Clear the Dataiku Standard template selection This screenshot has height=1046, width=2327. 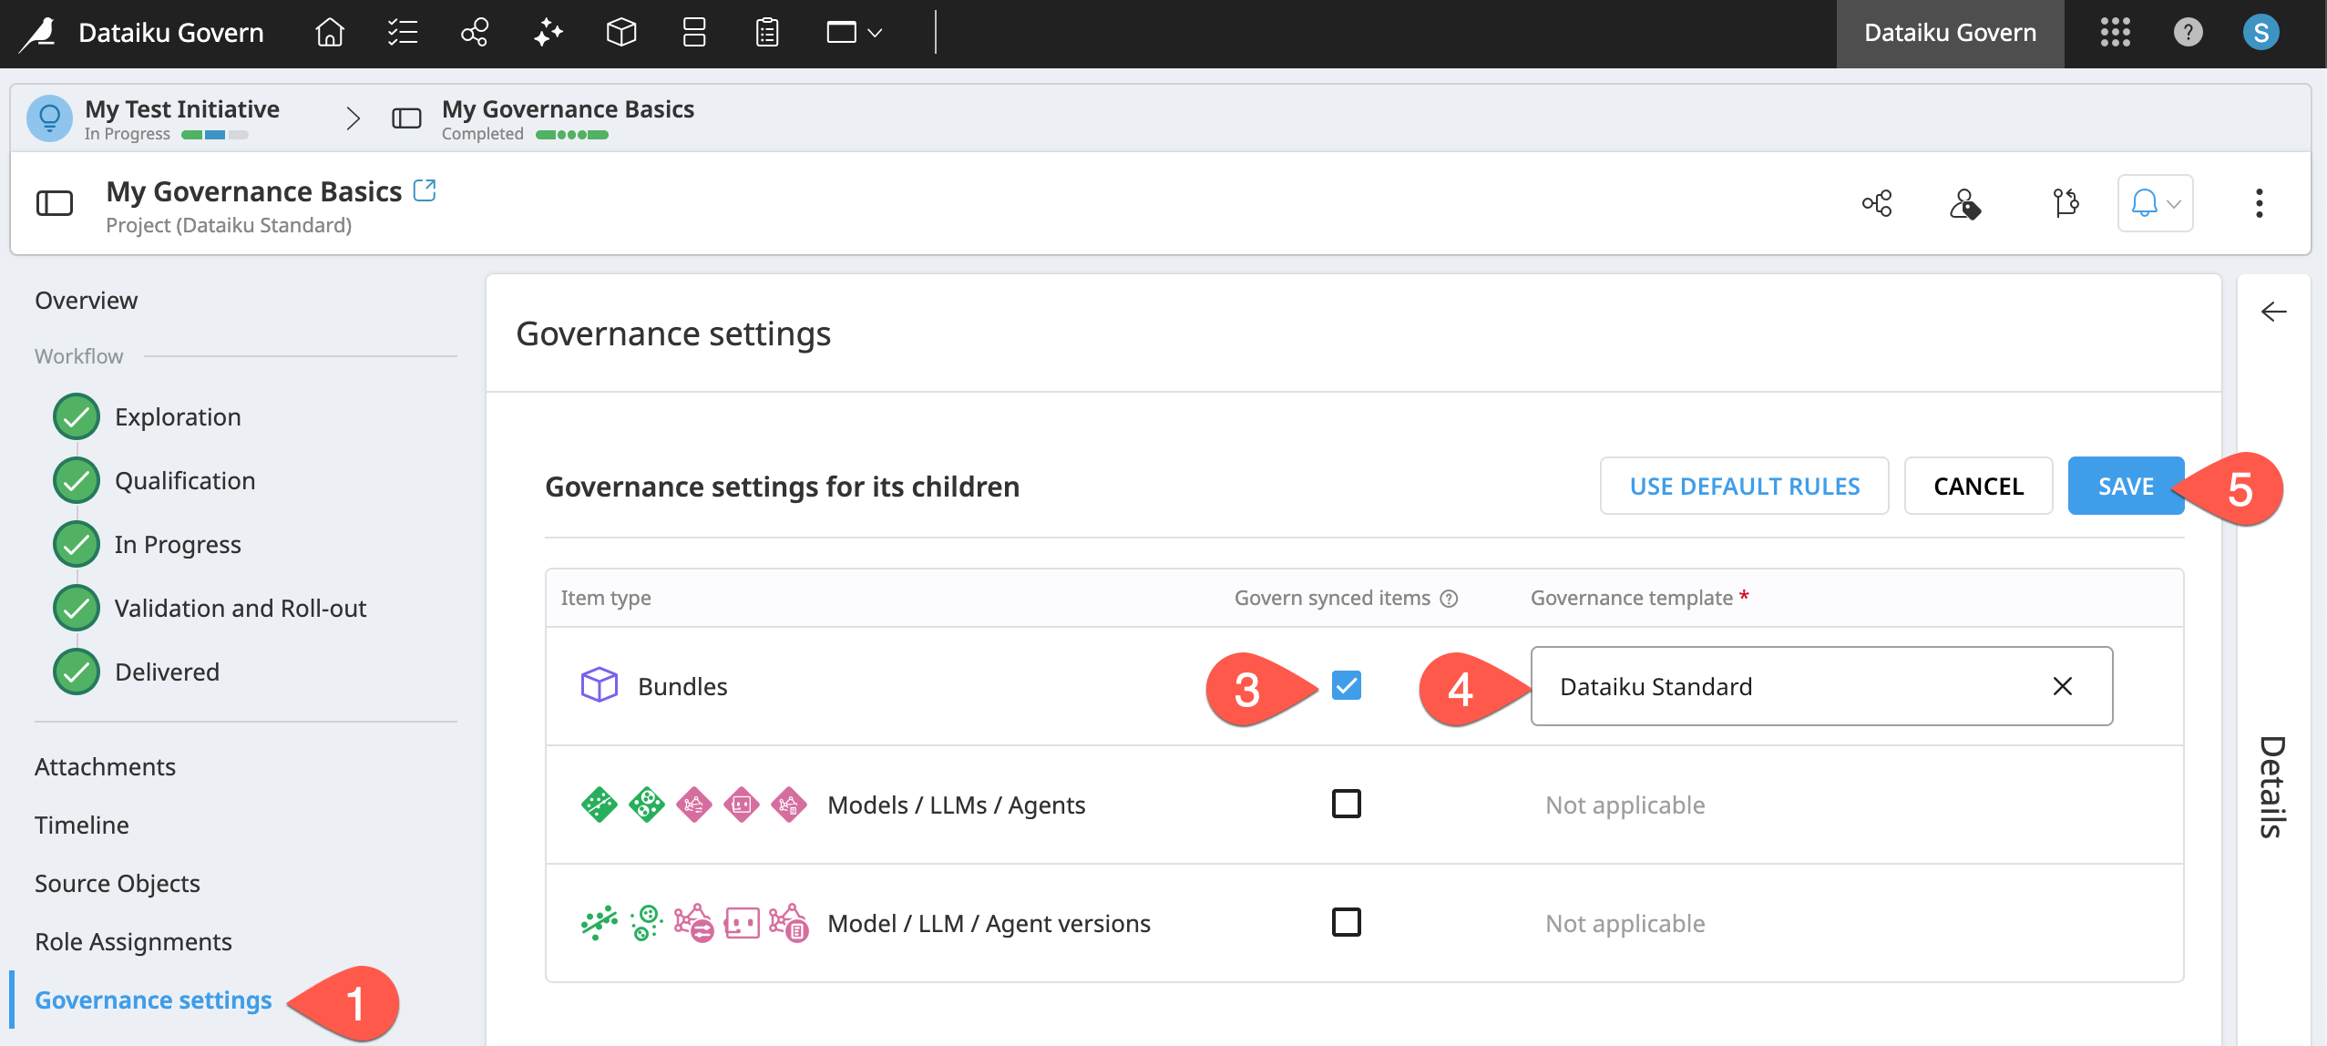[x=2063, y=686]
